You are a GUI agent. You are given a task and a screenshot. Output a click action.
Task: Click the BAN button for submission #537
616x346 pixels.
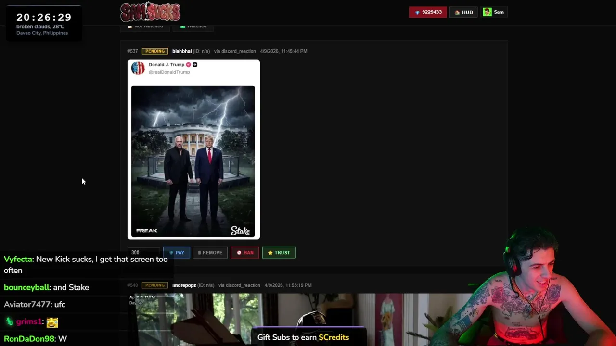(245, 252)
